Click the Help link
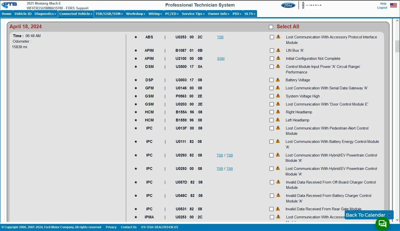The width and height of the screenshot is (400, 231). point(383,4)
